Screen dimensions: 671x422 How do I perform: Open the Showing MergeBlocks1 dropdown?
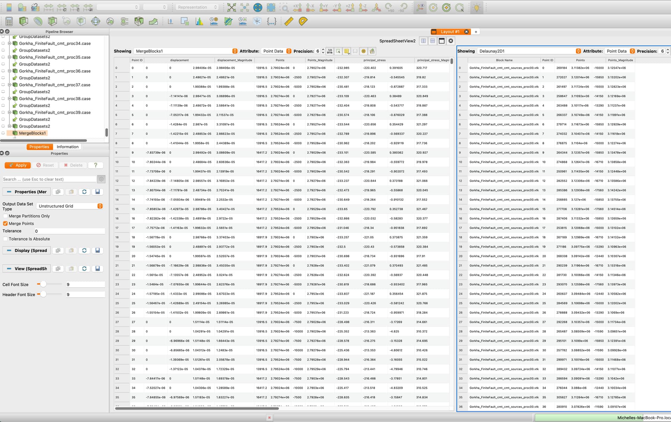[186, 51]
